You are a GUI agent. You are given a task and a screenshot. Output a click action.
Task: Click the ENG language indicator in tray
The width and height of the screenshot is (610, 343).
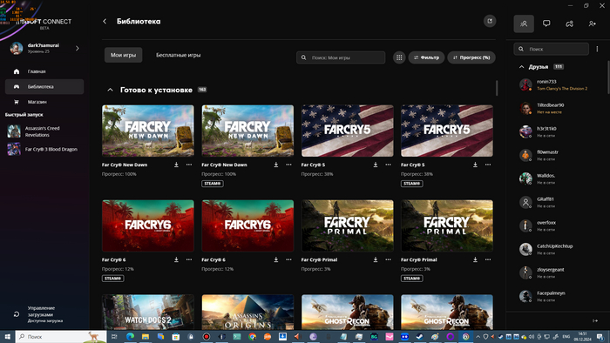coord(566,336)
